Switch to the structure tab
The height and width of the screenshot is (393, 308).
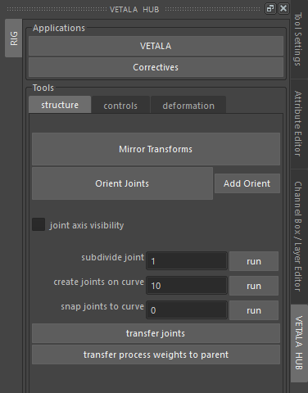[60, 105]
